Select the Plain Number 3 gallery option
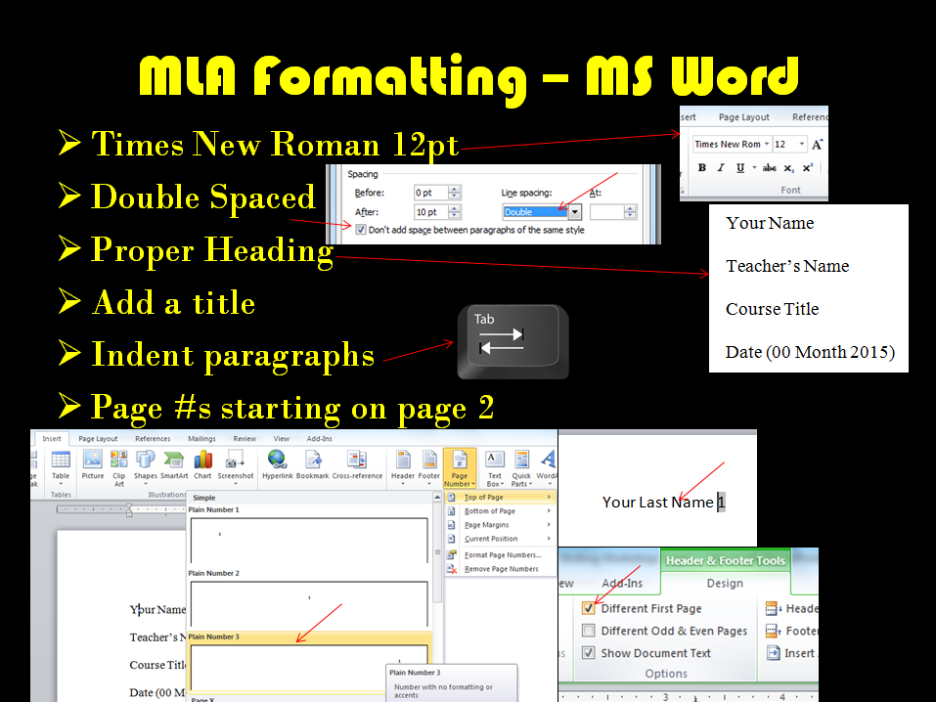Image resolution: width=936 pixels, height=702 pixels. click(x=309, y=663)
